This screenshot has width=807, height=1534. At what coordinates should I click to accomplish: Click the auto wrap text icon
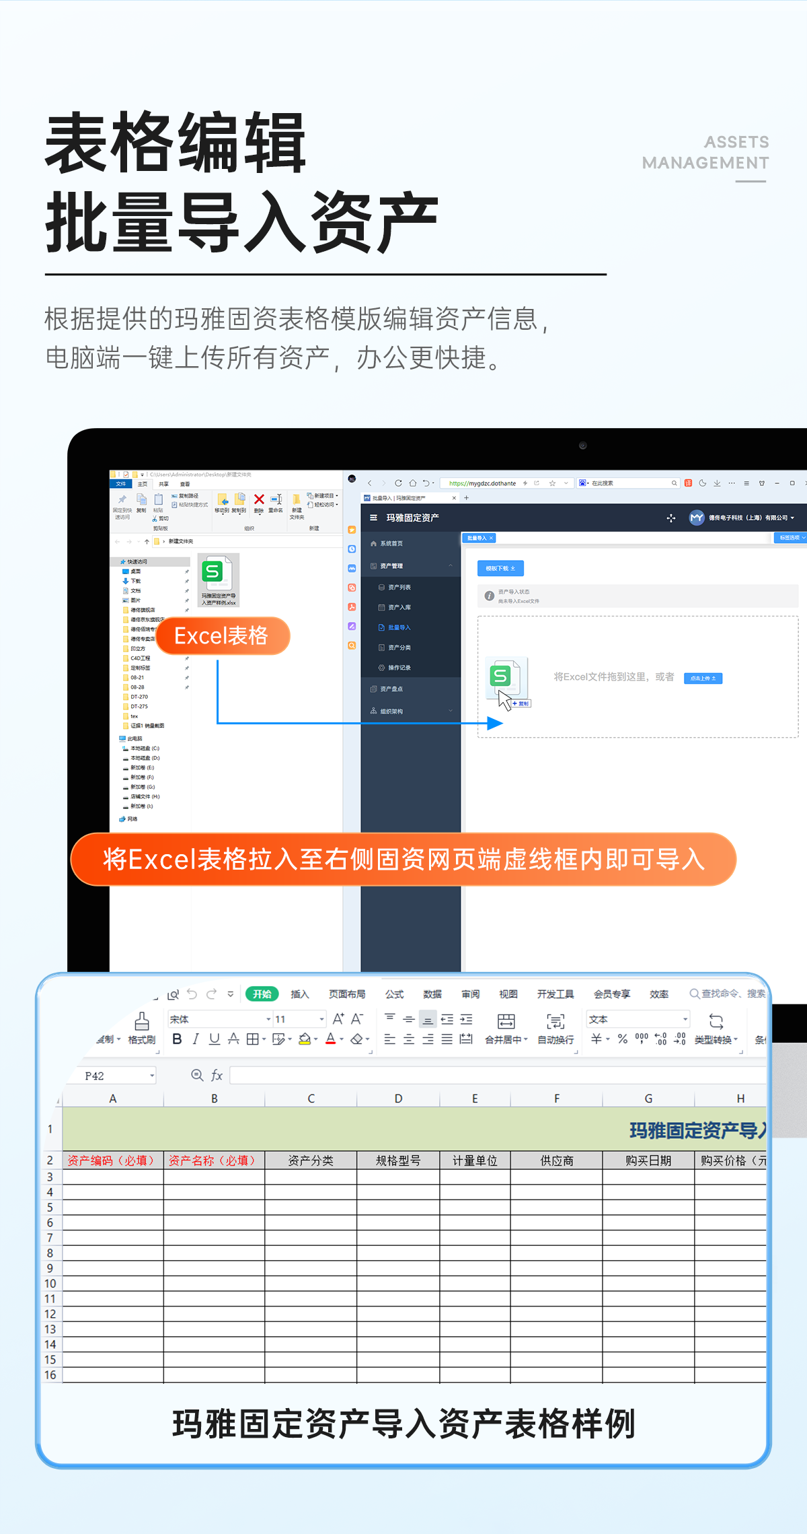[x=555, y=1021]
